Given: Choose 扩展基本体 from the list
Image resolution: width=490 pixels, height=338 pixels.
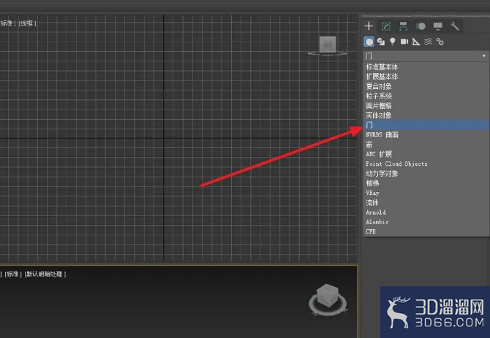Looking at the screenshot, I should pyautogui.click(x=426, y=77).
